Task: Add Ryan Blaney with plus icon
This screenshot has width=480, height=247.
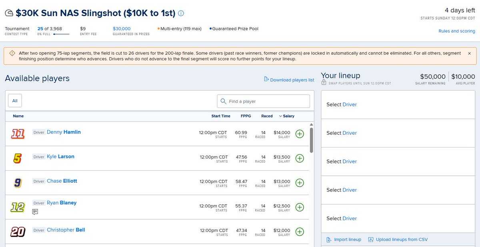Action: pos(300,207)
